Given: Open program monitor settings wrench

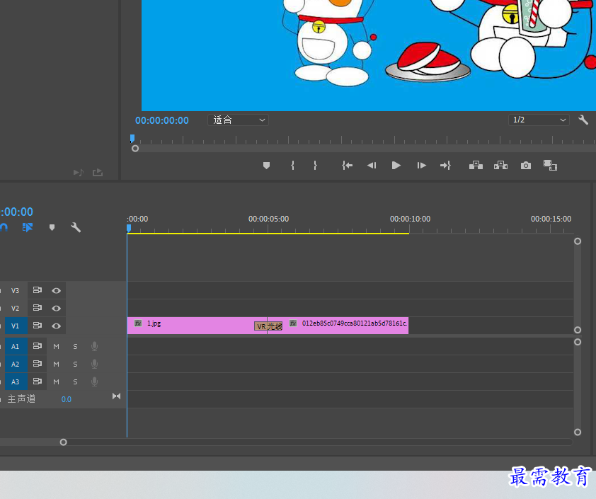Looking at the screenshot, I should pyautogui.click(x=583, y=120).
